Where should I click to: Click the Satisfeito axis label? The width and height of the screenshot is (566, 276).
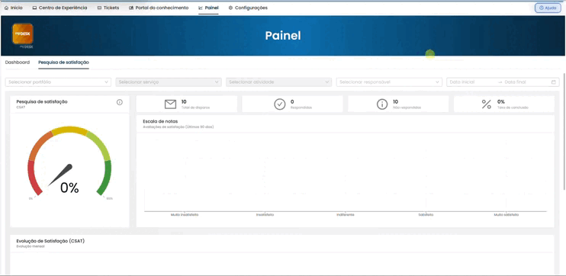tap(426, 215)
